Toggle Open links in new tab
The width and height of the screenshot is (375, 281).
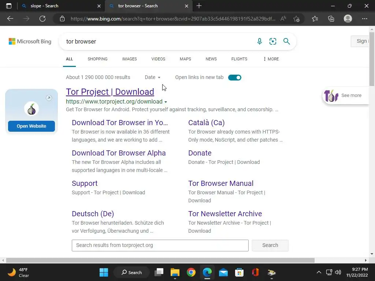[235, 78]
